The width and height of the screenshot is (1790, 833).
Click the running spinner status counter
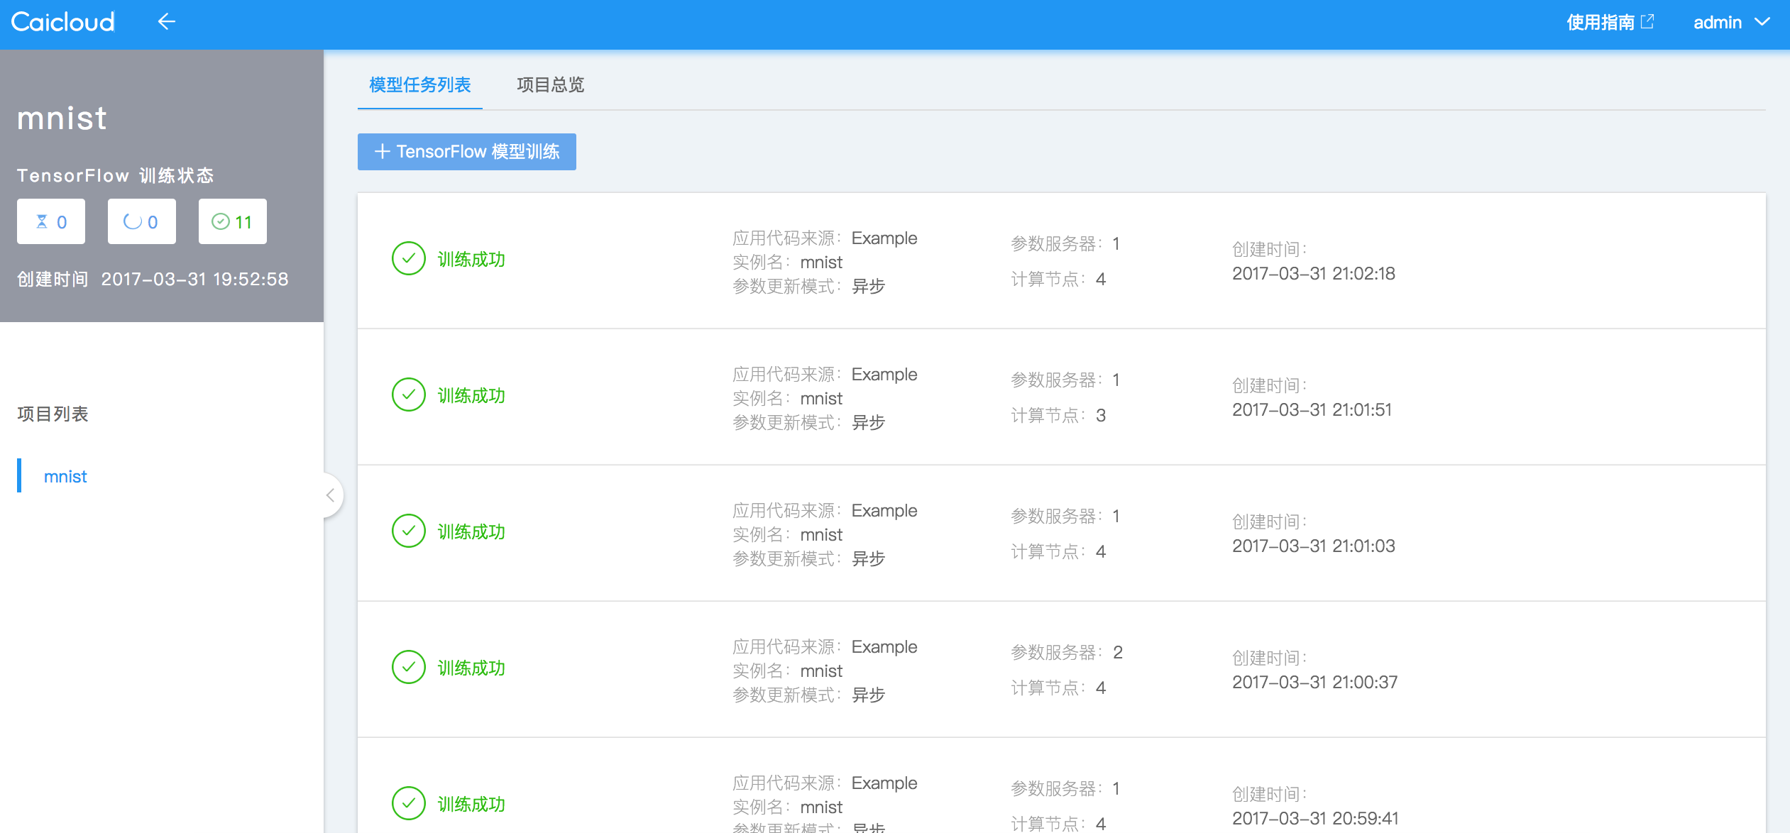tap(141, 222)
